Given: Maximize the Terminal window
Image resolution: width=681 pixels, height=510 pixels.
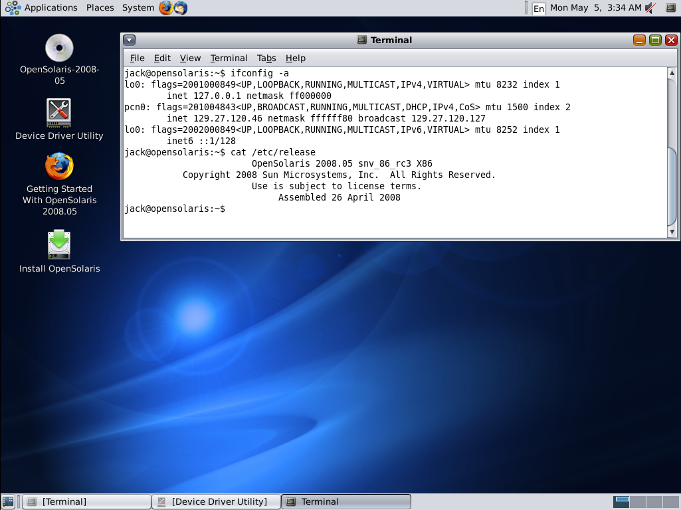Looking at the screenshot, I should coord(655,41).
